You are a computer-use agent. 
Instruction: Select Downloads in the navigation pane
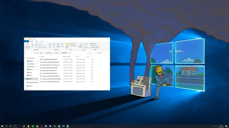coord(31,64)
